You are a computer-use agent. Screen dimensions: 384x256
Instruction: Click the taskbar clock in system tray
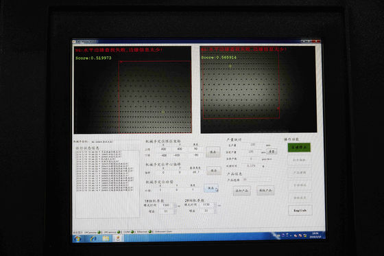coord(315,235)
